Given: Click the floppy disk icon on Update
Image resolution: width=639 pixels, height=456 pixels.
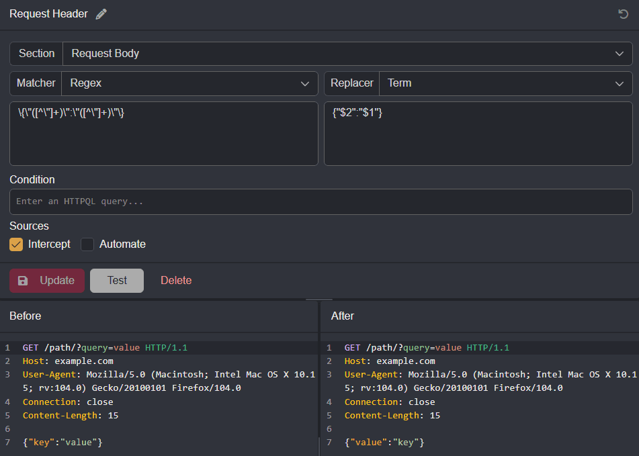Looking at the screenshot, I should tap(23, 281).
